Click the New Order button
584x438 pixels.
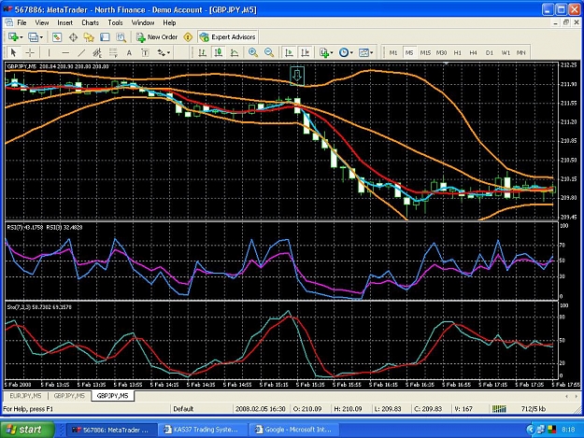coord(157,37)
